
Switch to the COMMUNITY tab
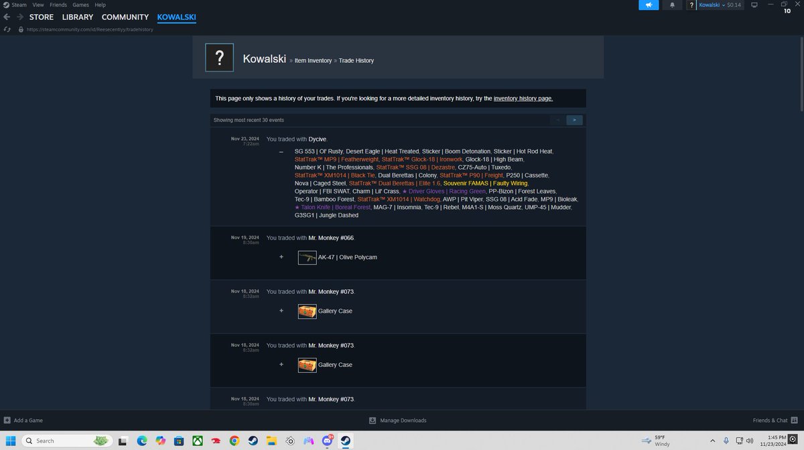(x=125, y=17)
